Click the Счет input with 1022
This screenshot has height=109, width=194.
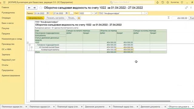pyautogui.click(x=85, y=13)
